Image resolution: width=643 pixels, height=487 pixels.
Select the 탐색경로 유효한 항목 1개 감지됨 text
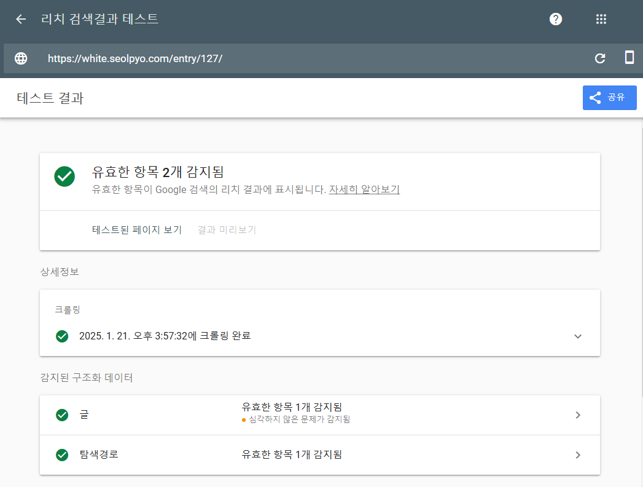pyautogui.click(x=292, y=454)
